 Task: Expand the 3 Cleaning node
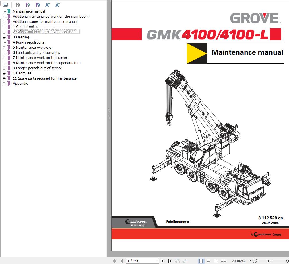tap(4, 37)
